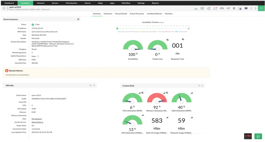
Task: Click the 001 ms response time value
Action: pyautogui.click(x=178, y=46)
